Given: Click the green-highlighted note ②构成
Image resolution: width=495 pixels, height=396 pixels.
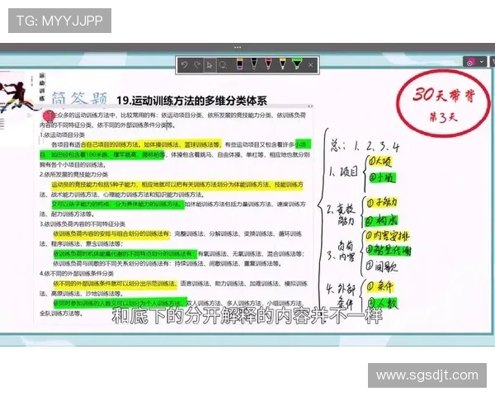Looking at the screenshot, I should pyautogui.click(x=381, y=220).
